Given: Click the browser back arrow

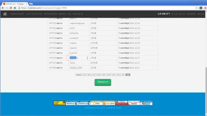Looking at the screenshot, I should [x=3, y=8].
